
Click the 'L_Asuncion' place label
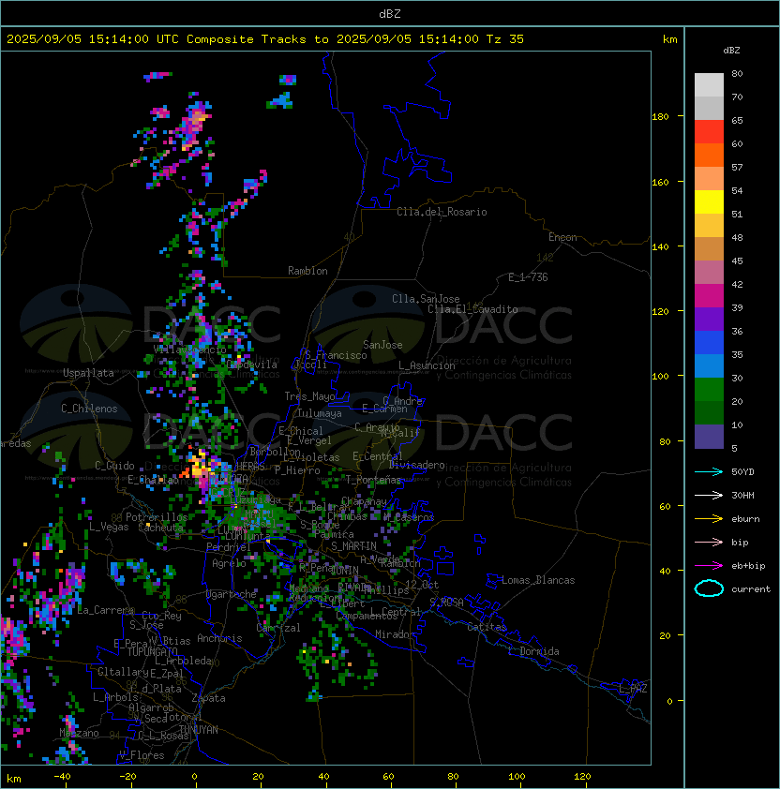click(x=427, y=365)
